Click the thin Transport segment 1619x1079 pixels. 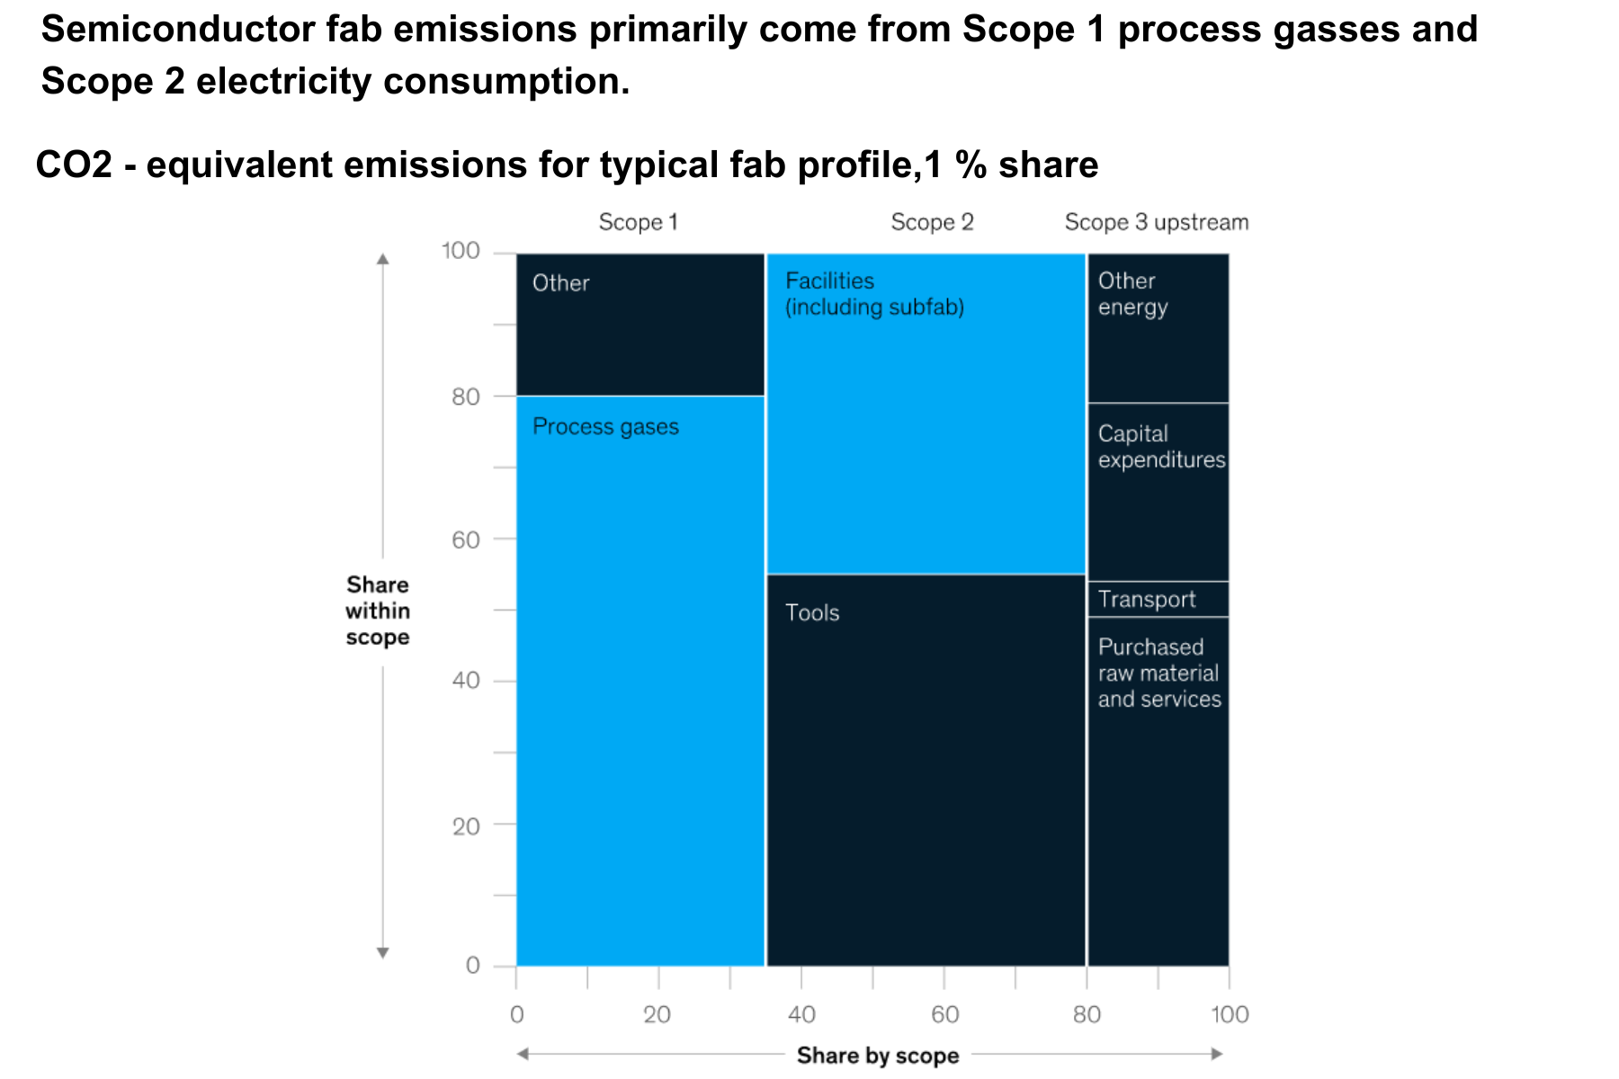(x=1158, y=599)
